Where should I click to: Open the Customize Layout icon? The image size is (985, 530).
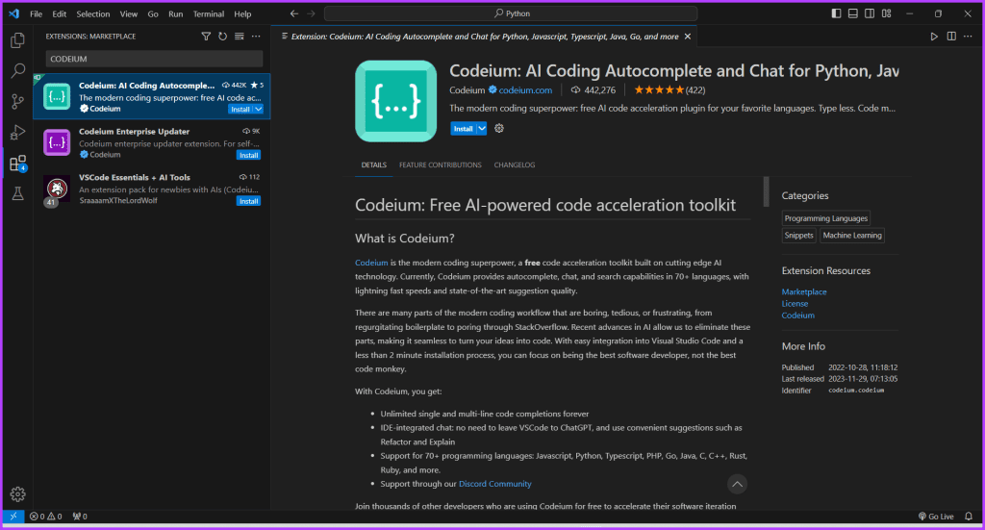[x=886, y=13]
